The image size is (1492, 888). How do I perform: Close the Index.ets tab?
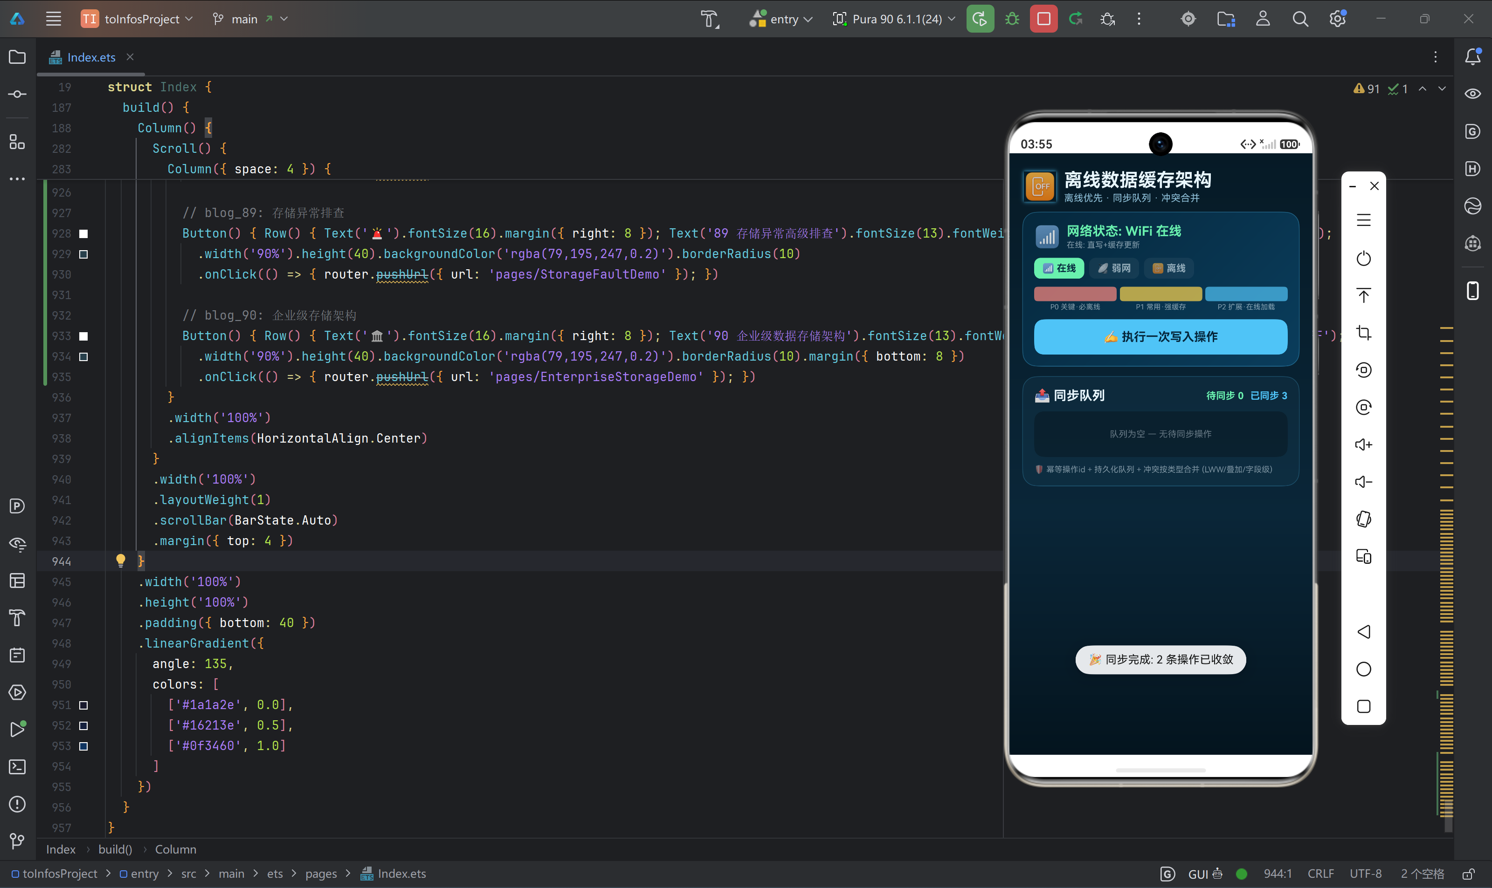(130, 57)
